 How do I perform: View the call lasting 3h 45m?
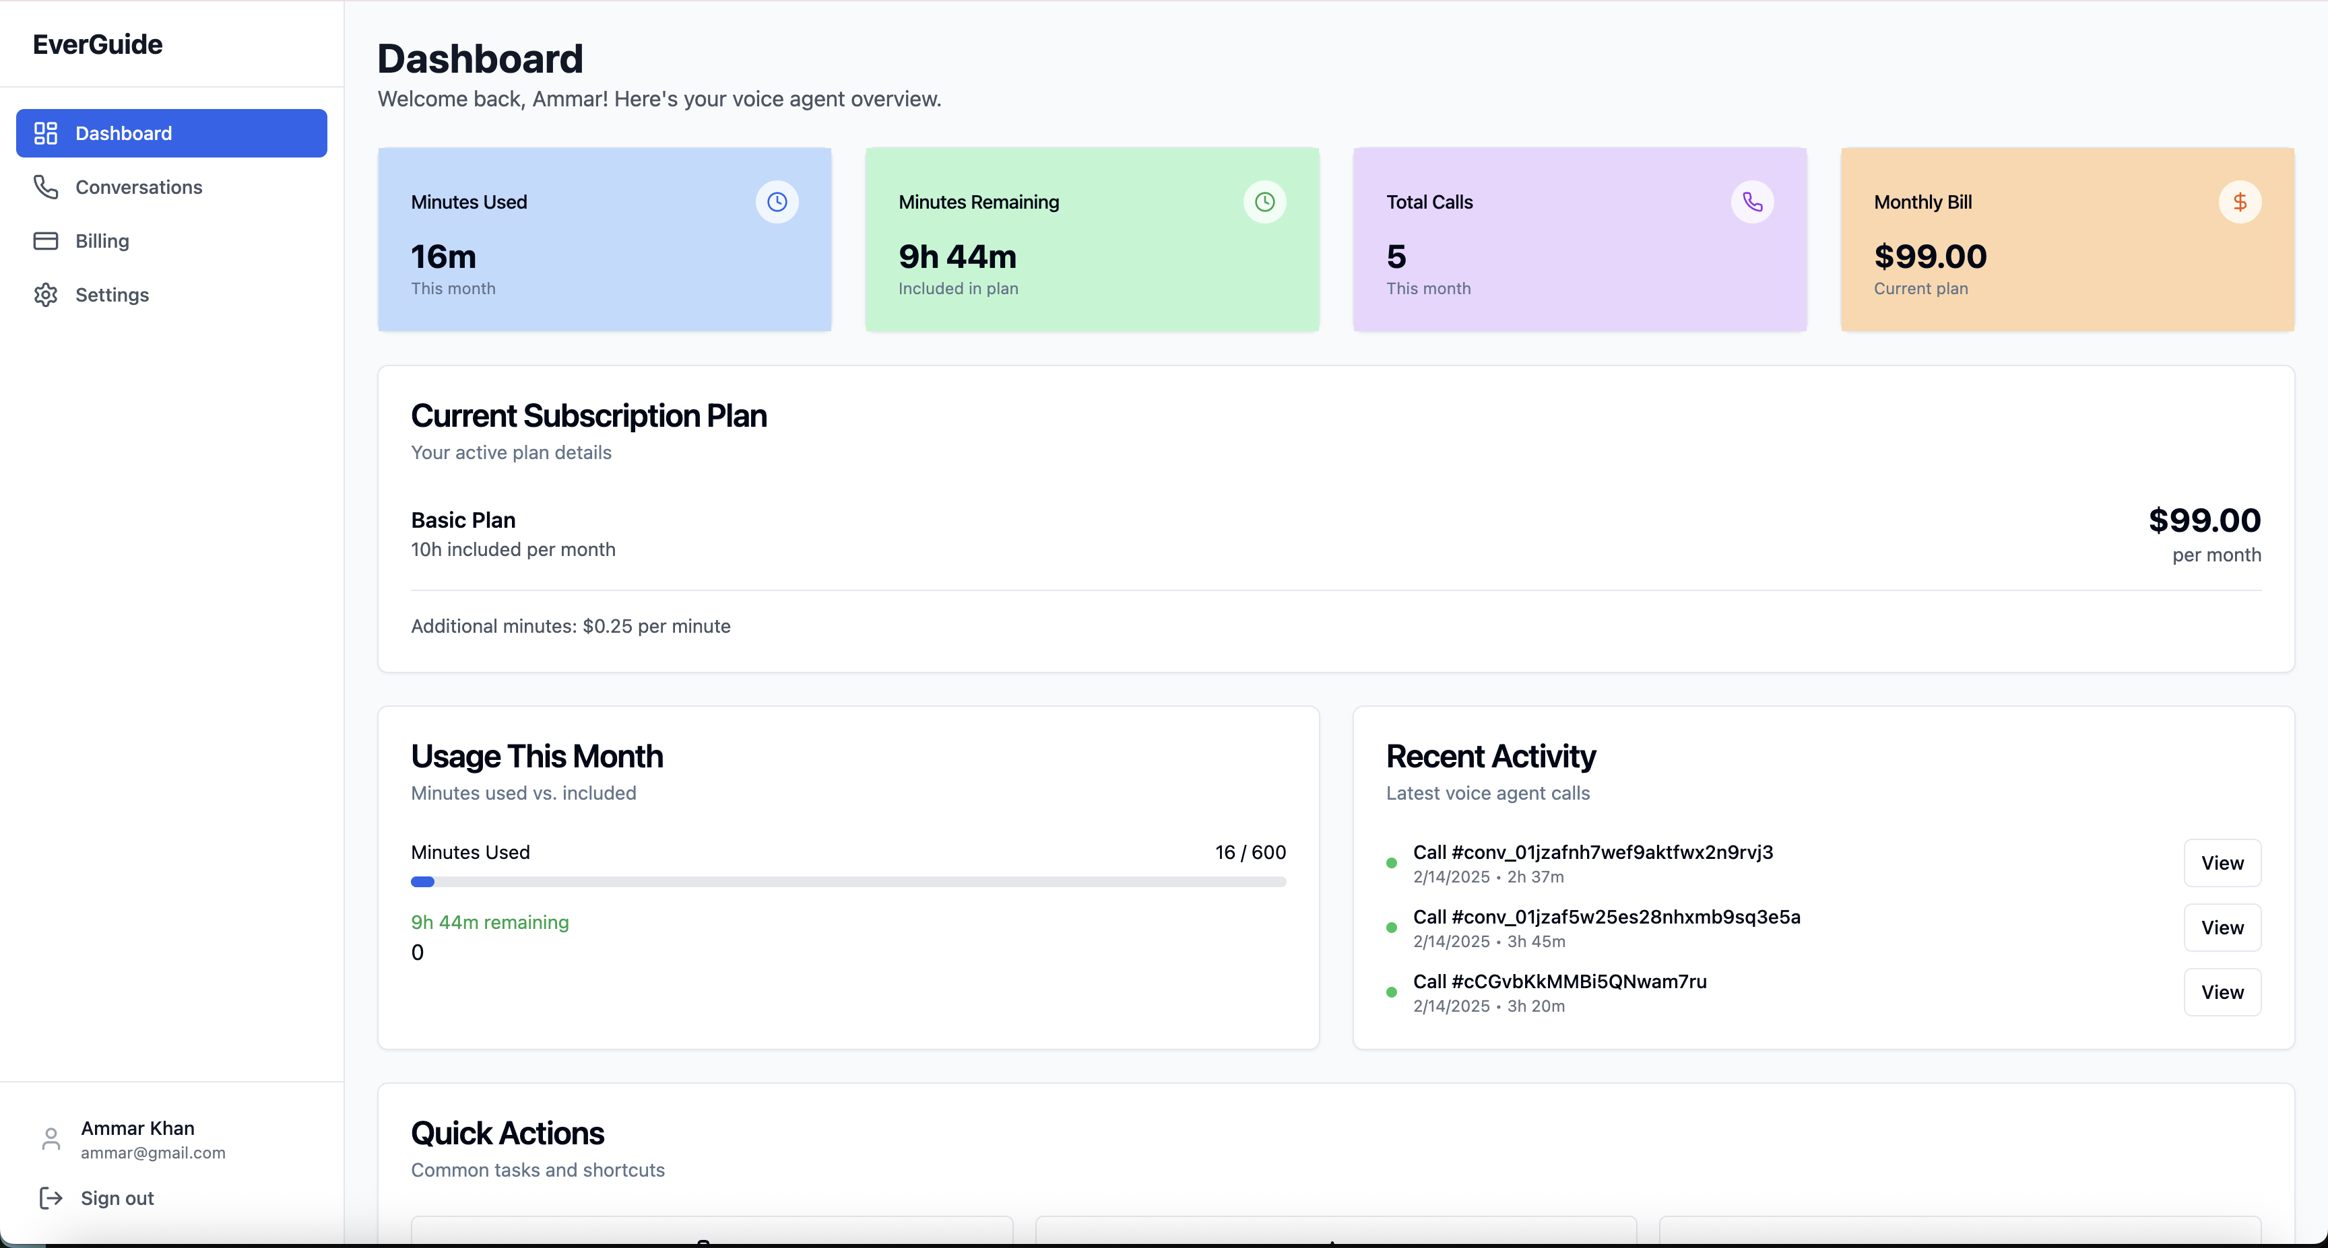2222,928
